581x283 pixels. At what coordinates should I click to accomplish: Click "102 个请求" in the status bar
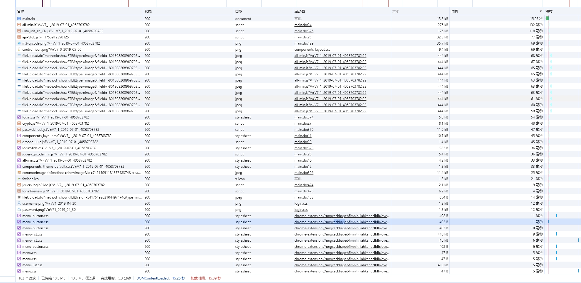pyautogui.click(x=27, y=278)
